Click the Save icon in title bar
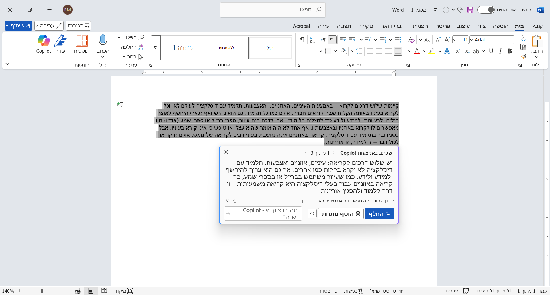This screenshot has height=295, width=550. click(470, 10)
